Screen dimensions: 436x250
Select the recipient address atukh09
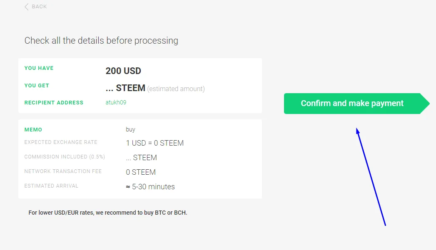pyautogui.click(x=116, y=102)
